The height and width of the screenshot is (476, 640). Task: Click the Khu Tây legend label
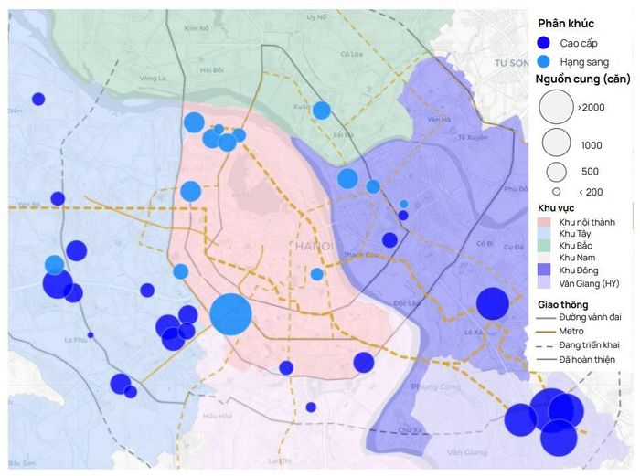tap(575, 234)
